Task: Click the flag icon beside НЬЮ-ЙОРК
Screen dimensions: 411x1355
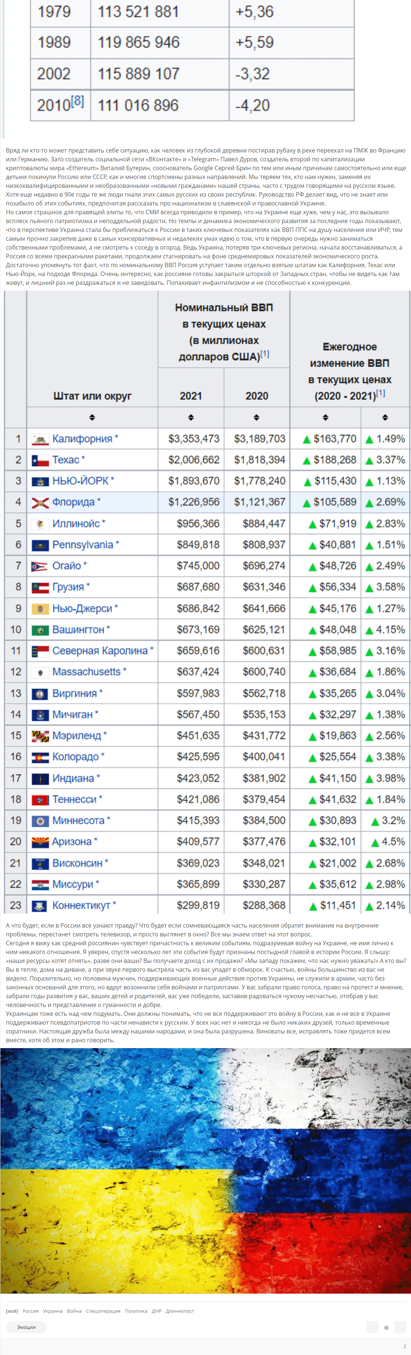Action: (40, 481)
